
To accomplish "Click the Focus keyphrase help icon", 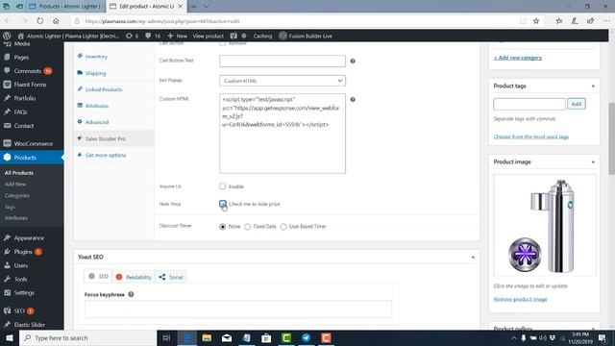I will tap(131, 294).
